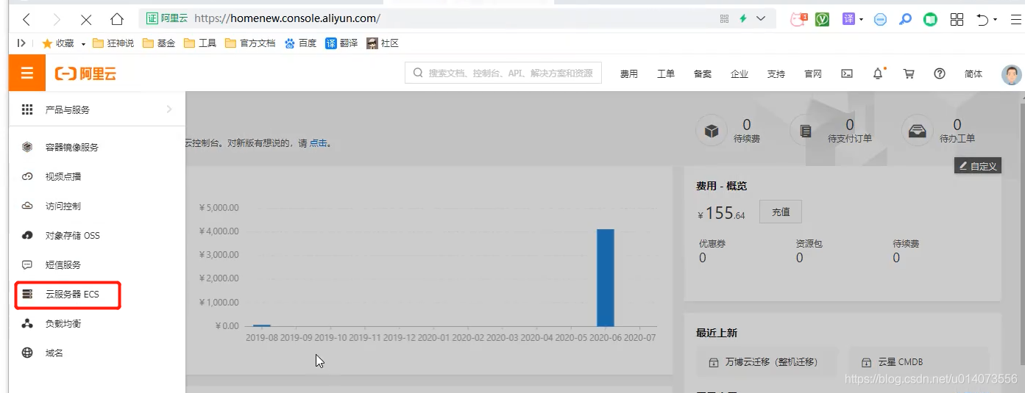Open the blue ad-block extension icon
Viewport: 1025px width, 393px height.
[x=880, y=20]
